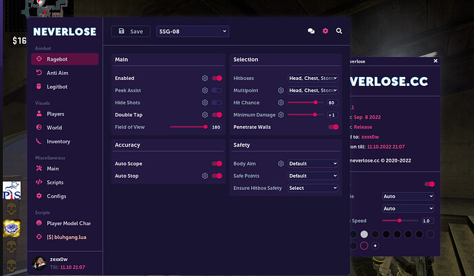This screenshot has width=474, height=276.
Task: Open the pink settings gear in header
Action: [325, 31]
